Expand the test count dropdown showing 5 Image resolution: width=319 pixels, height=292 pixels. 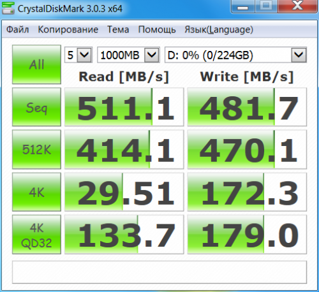click(x=84, y=55)
